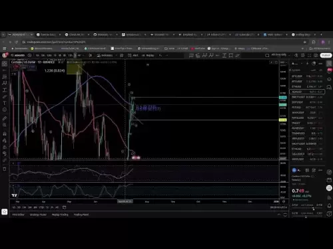
Task: Open notifications bell in right sidebar
Action: [329, 206]
